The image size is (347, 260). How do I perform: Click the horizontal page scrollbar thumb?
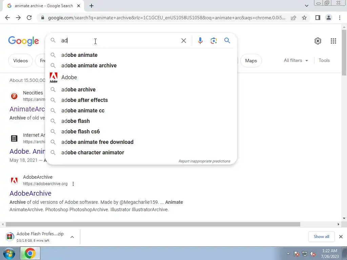point(153,224)
